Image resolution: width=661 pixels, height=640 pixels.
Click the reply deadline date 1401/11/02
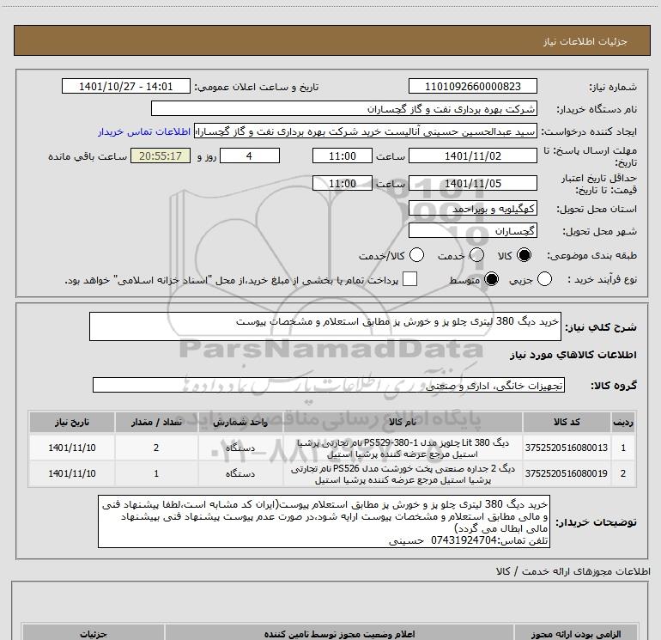[472, 156]
